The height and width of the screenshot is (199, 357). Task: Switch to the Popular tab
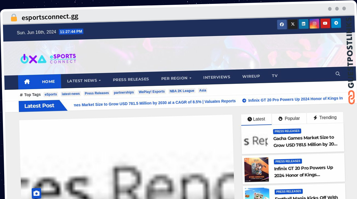pos(289,119)
